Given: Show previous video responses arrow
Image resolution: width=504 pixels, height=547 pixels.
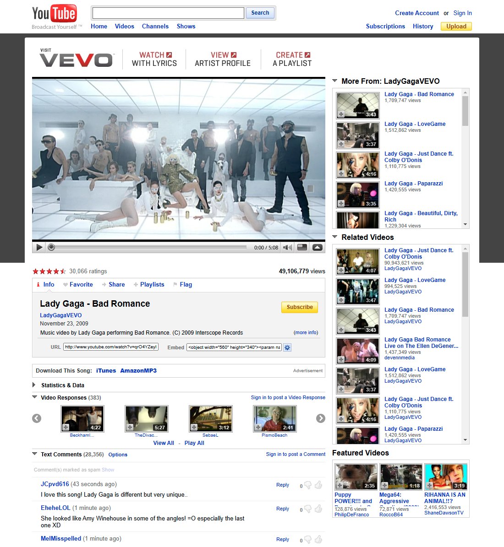Looking at the screenshot, I should point(37,418).
